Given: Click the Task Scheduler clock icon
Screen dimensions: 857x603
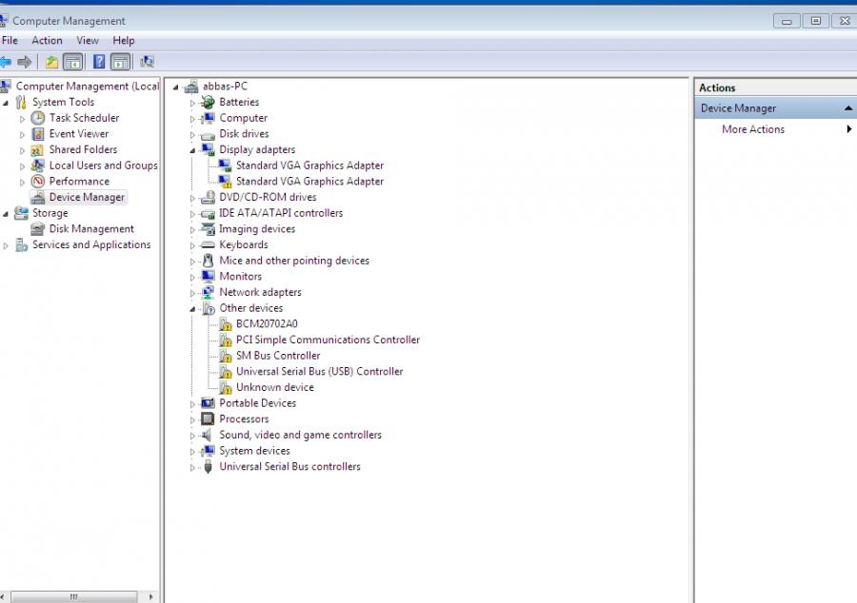Looking at the screenshot, I should (x=38, y=118).
